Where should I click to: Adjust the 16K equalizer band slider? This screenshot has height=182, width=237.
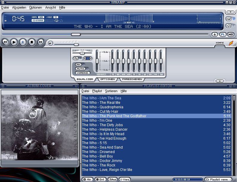click(161, 61)
